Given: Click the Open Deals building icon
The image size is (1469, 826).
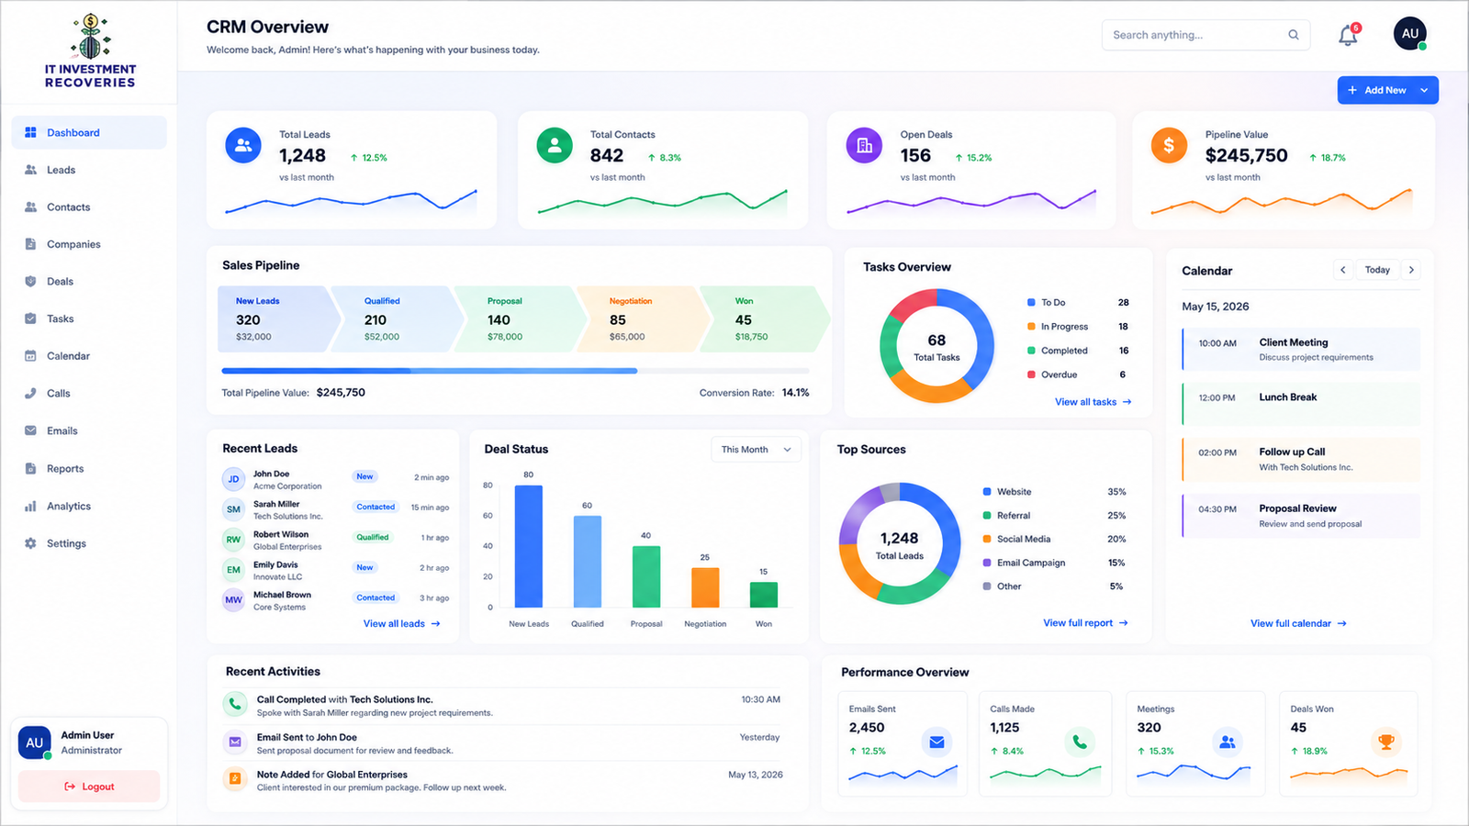Looking at the screenshot, I should click(864, 145).
